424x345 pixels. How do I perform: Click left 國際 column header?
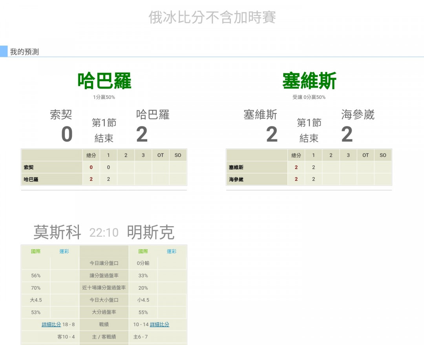(x=36, y=252)
